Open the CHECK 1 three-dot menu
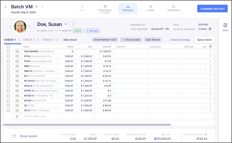The height and width of the screenshot is (143, 232). [x=19, y=40]
